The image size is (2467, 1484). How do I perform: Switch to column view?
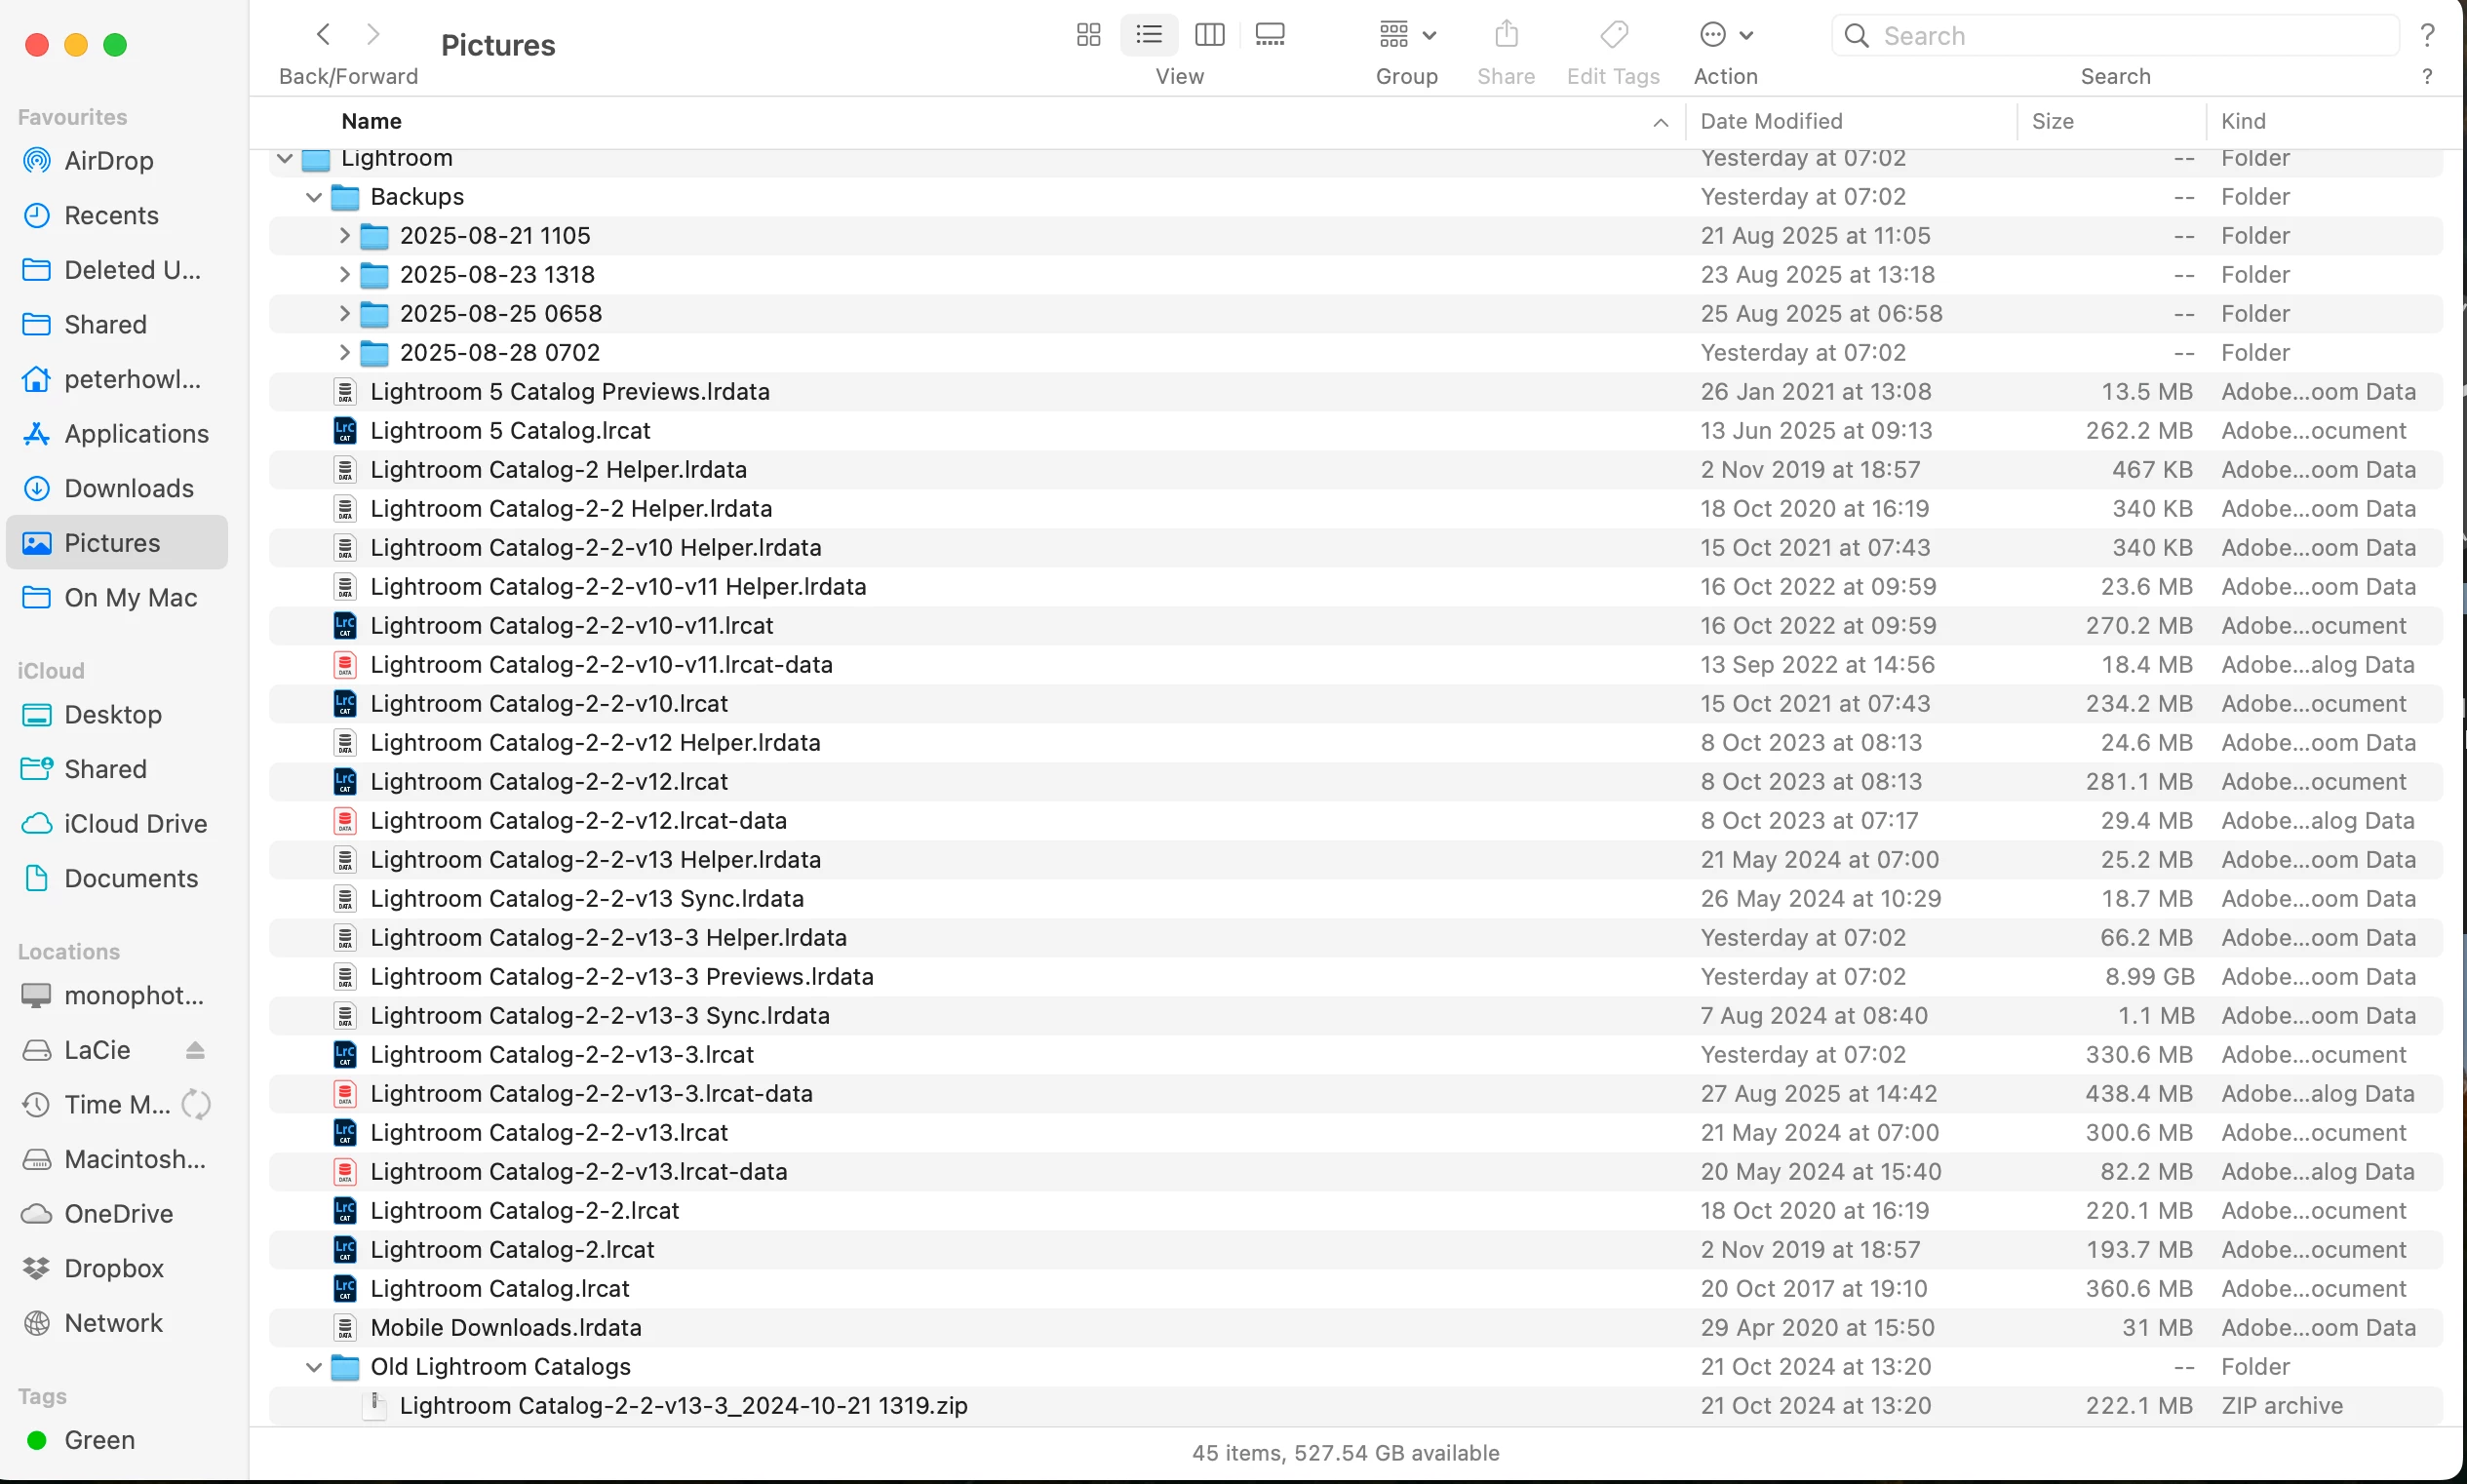click(1209, 35)
